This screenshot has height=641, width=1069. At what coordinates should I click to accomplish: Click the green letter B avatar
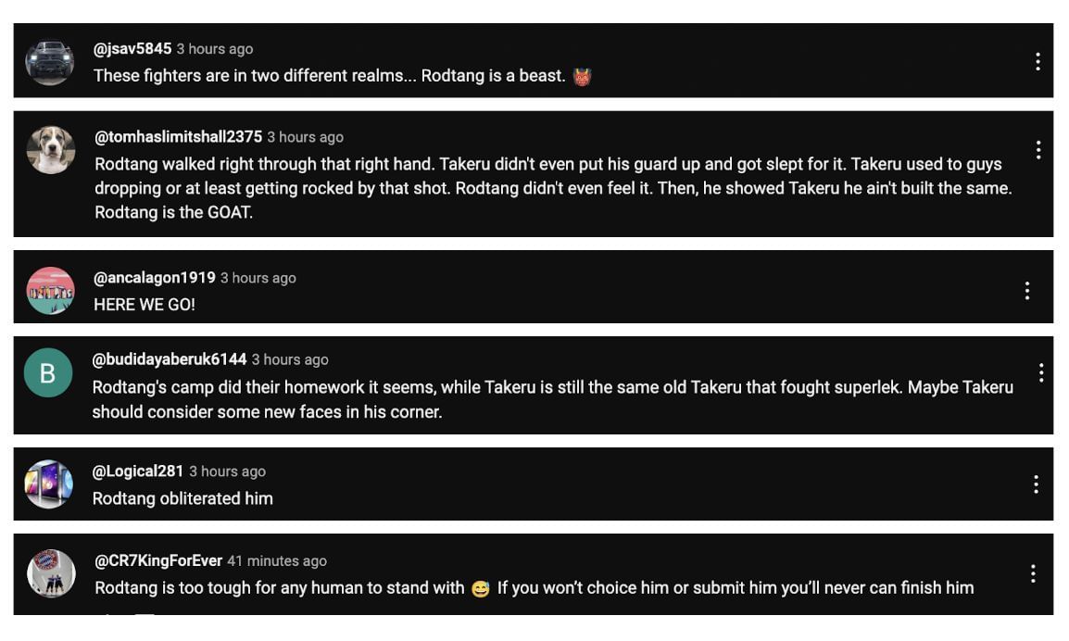(x=50, y=372)
